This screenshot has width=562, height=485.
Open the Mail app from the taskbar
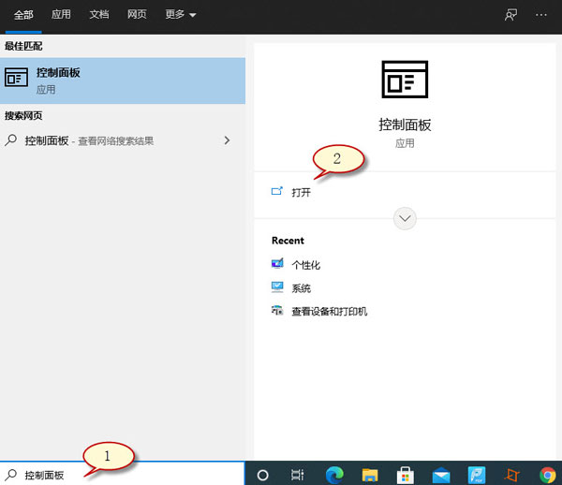[441, 476]
